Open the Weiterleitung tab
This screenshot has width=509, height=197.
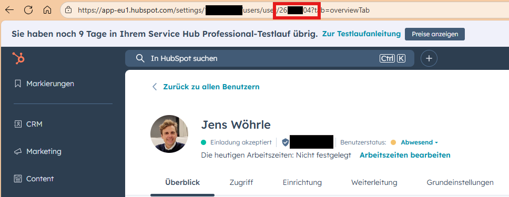click(x=374, y=182)
